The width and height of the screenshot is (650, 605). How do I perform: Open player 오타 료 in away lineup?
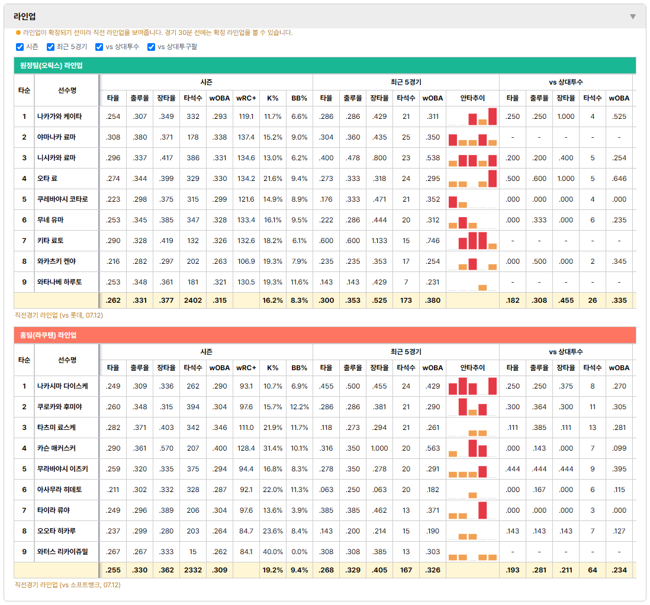point(47,179)
